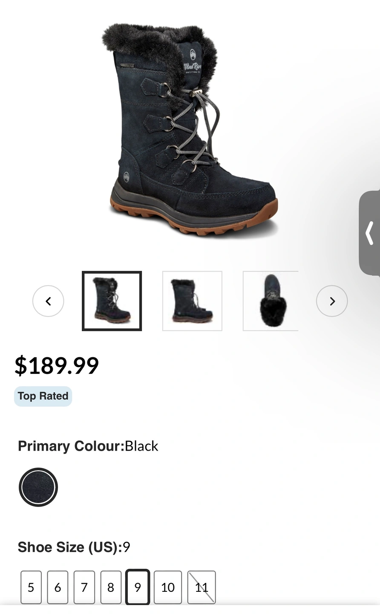This screenshot has width=380, height=614.
Task: Open the side panel chevron tab
Action: (369, 233)
